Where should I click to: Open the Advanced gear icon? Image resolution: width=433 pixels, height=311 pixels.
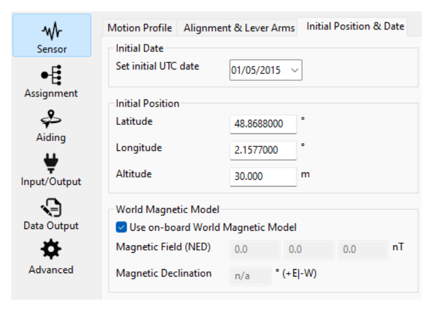click(51, 249)
